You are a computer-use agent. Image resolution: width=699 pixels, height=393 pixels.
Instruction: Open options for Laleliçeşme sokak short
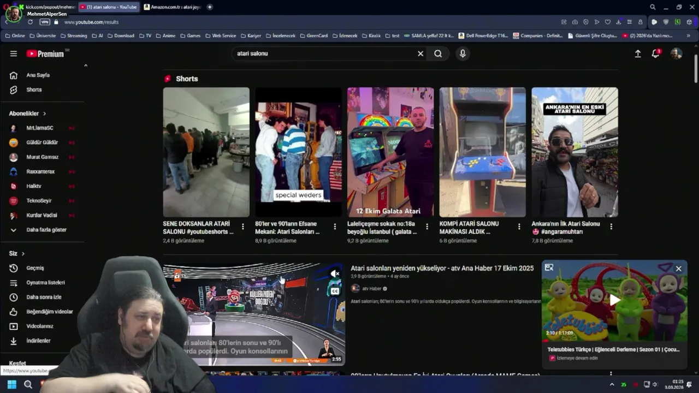[x=427, y=227]
